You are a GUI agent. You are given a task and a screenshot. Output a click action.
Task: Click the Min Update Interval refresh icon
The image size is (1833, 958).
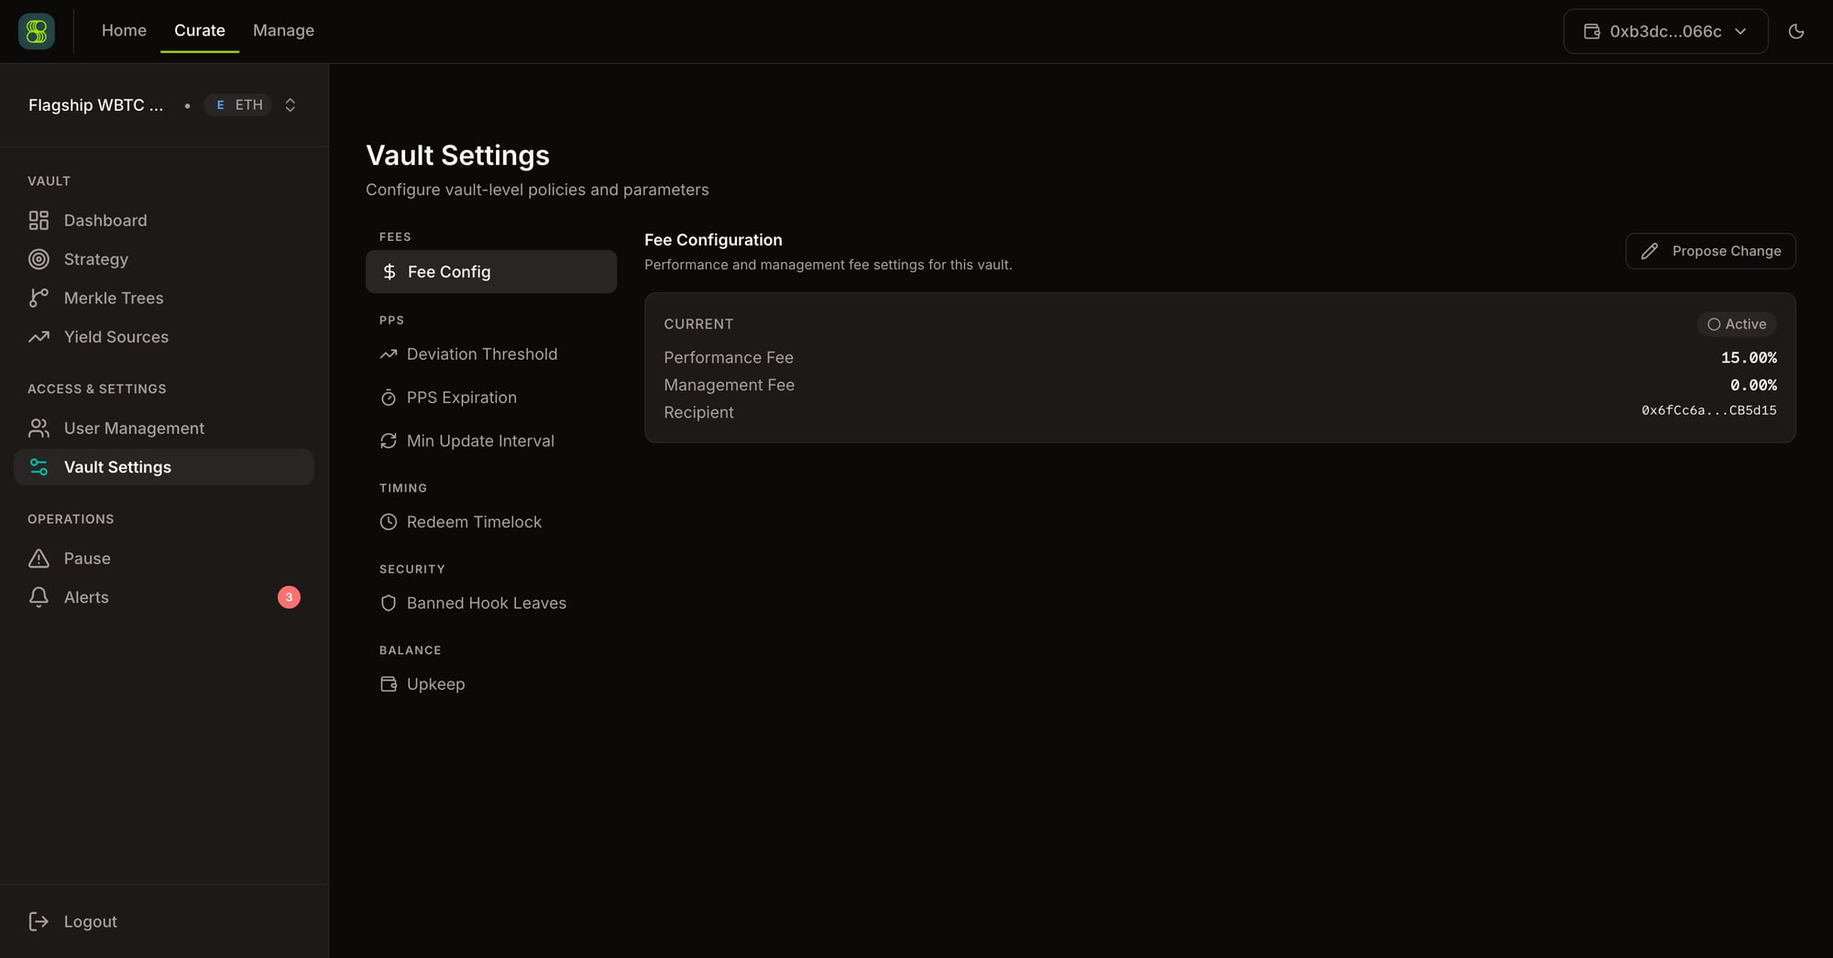pos(389,441)
